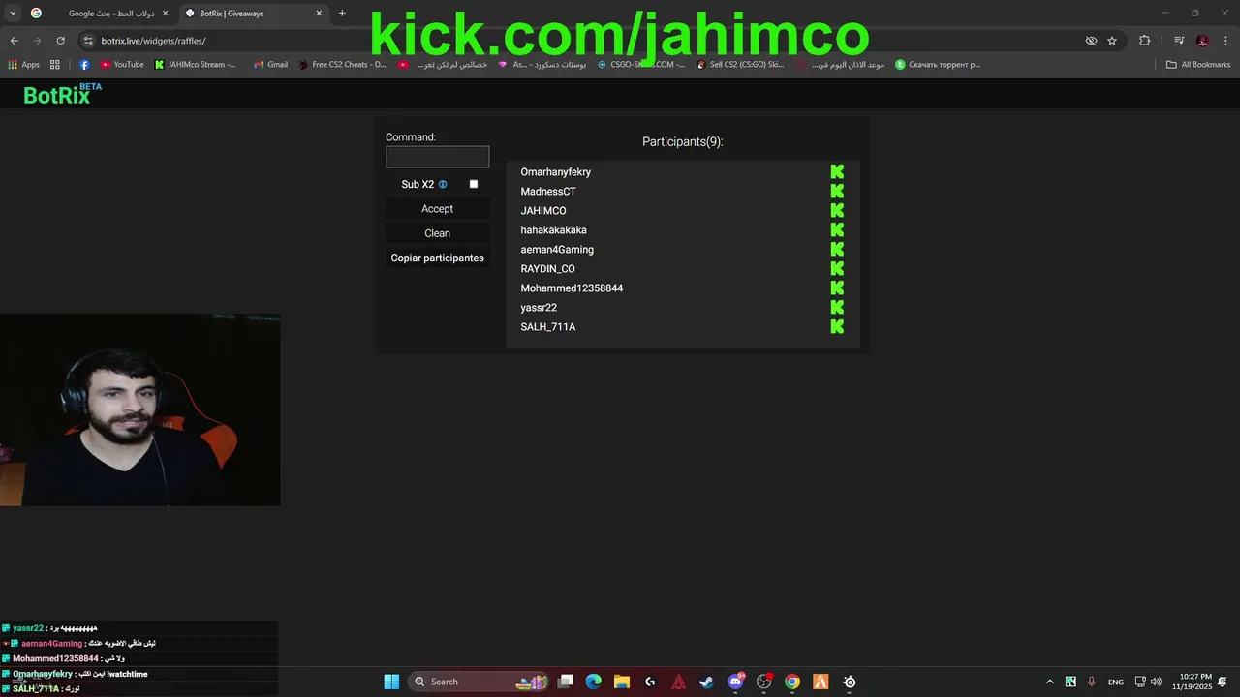Open the YouTube bookmark
1240x697 pixels.
(x=122, y=65)
